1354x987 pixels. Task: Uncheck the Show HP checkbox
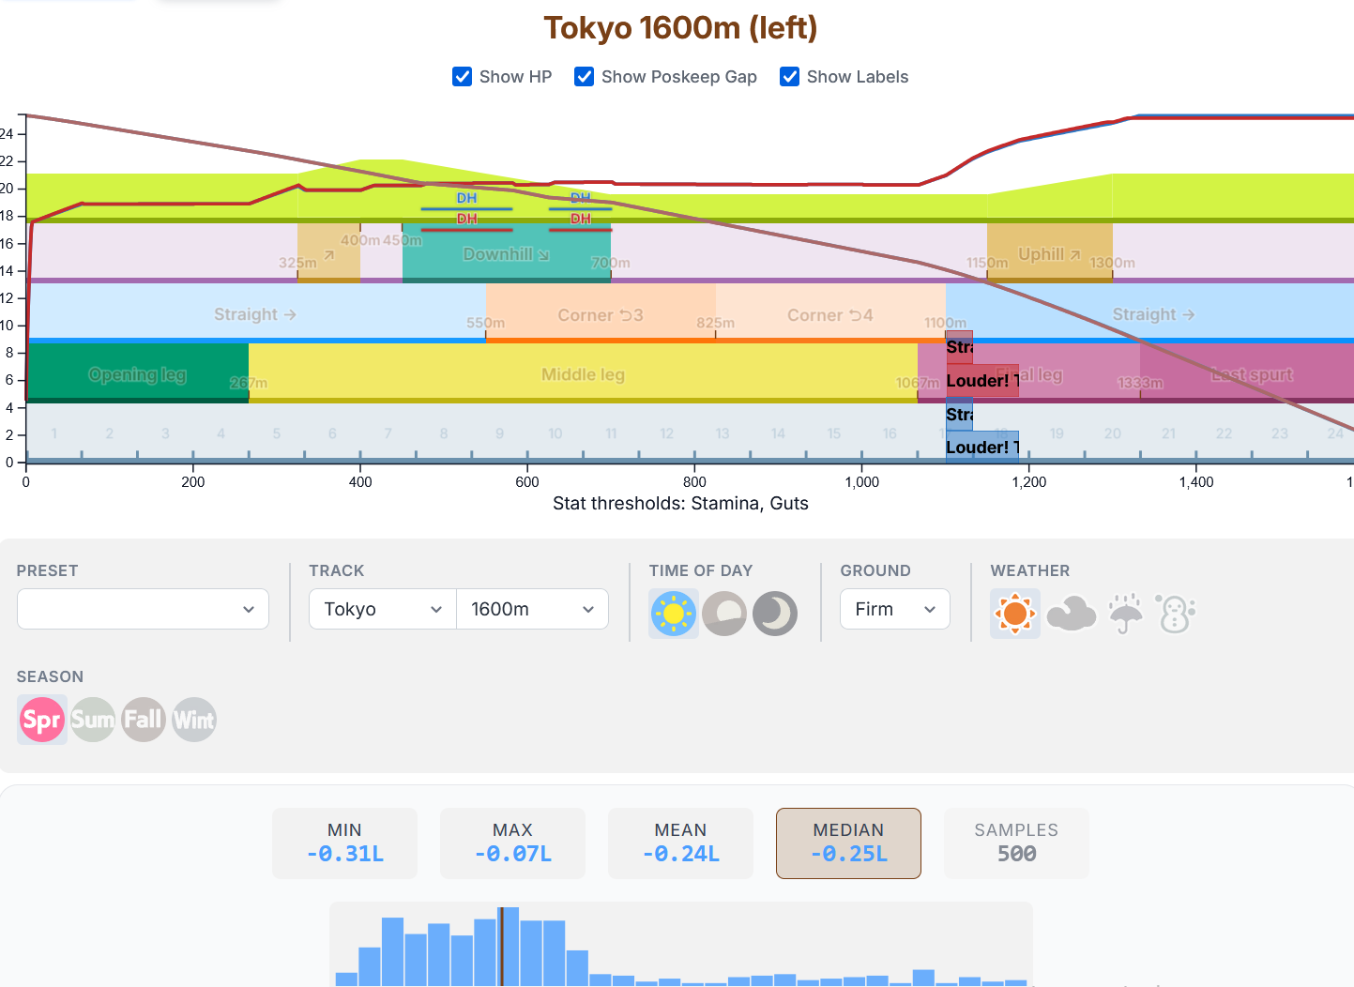(462, 77)
